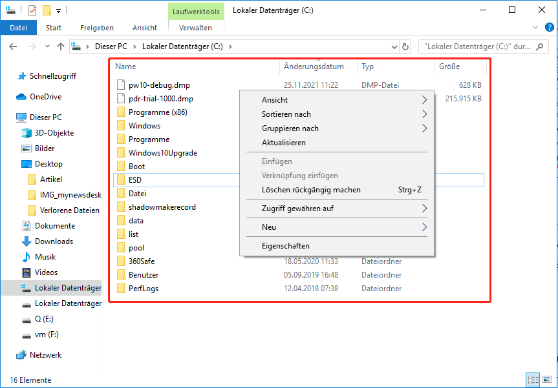Image resolution: width=558 pixels, height=388 pixels.
Task: Open Help via the blue question mark icon
Action: [549, 27]
